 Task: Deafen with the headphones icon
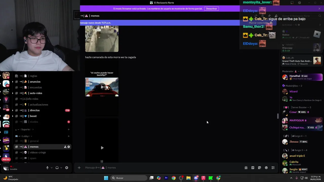coord(57,168)
